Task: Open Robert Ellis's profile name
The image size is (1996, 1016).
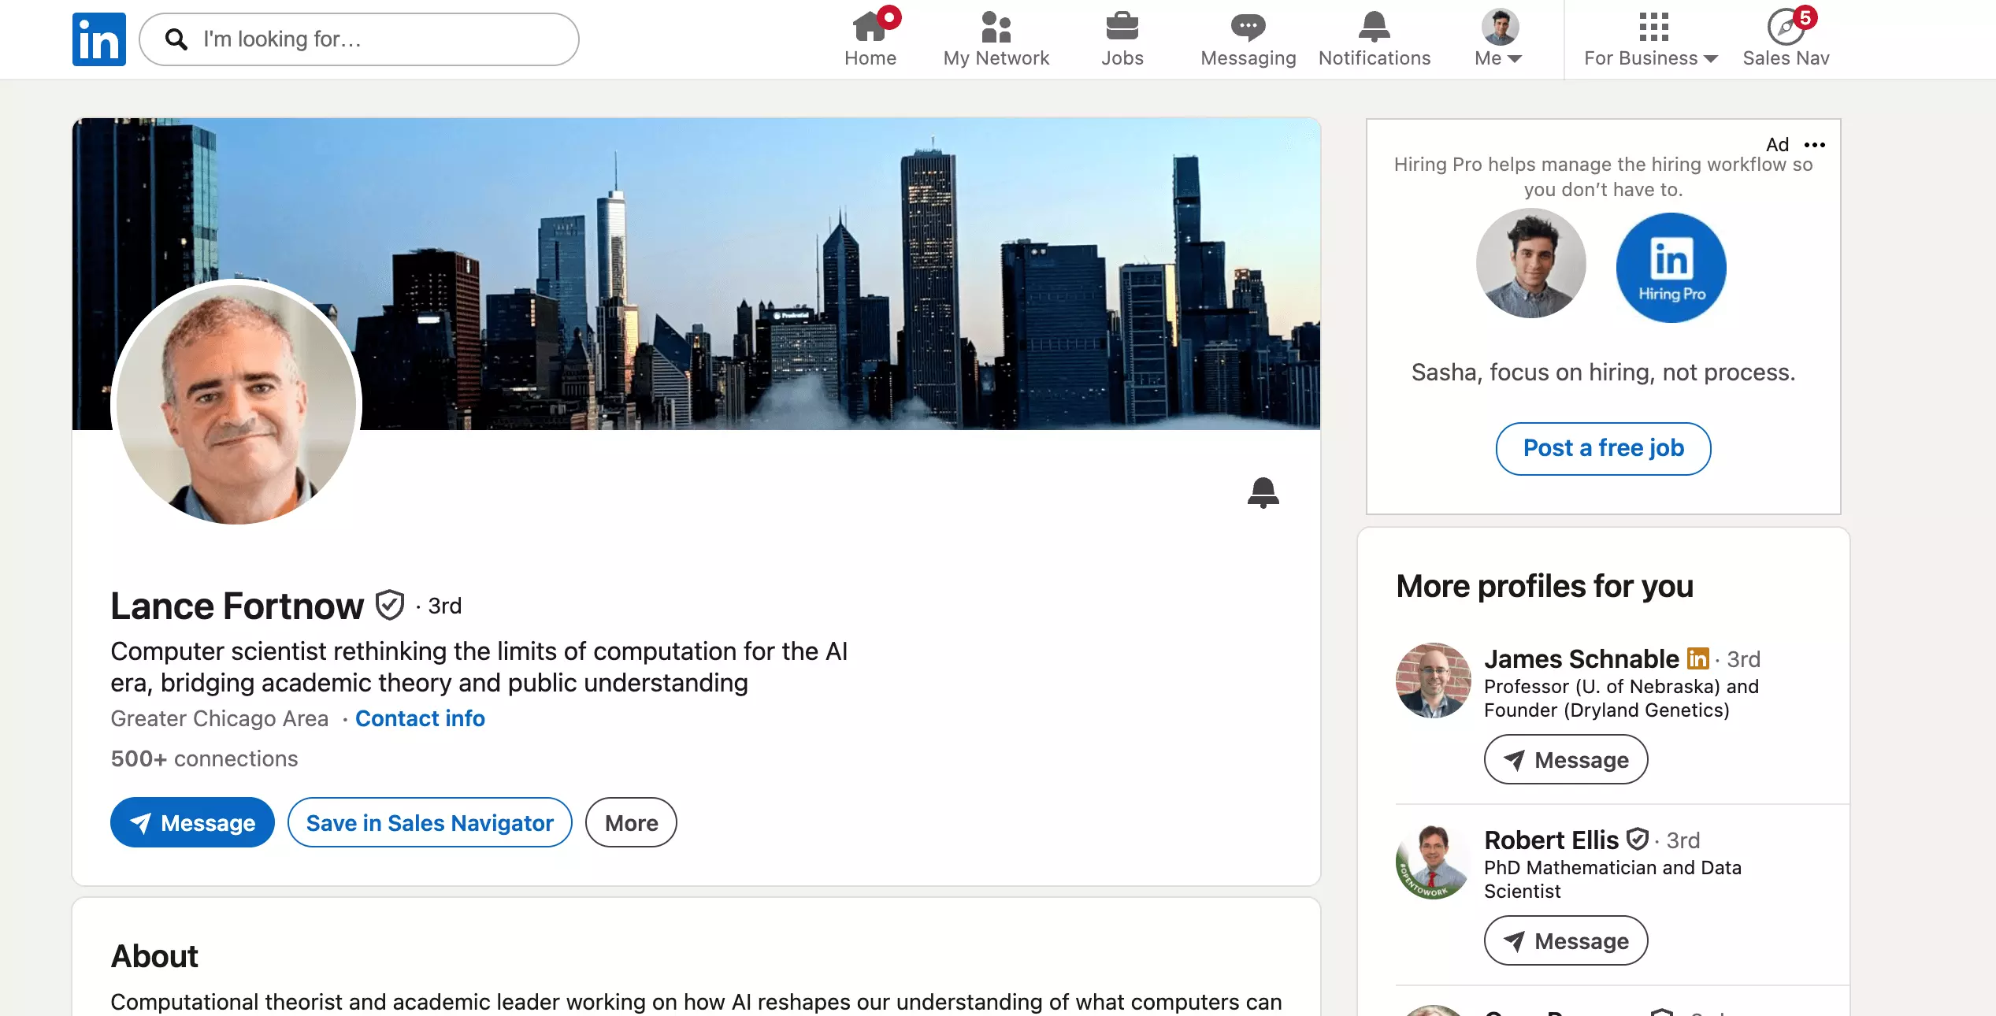Action: coord(1551,840)
